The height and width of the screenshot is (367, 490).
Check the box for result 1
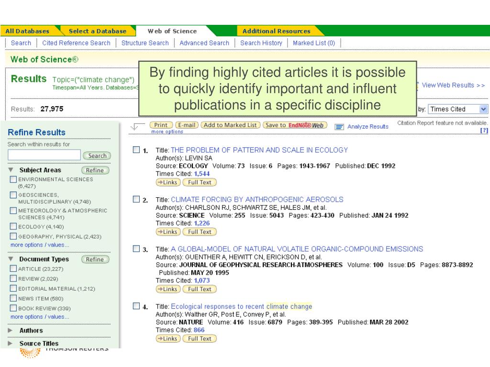tap(136, 150)
